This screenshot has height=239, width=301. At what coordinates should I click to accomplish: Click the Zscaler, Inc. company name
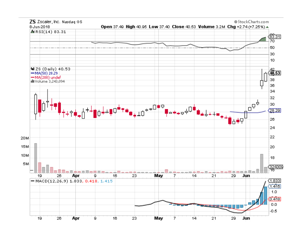[x=49, y=22]
